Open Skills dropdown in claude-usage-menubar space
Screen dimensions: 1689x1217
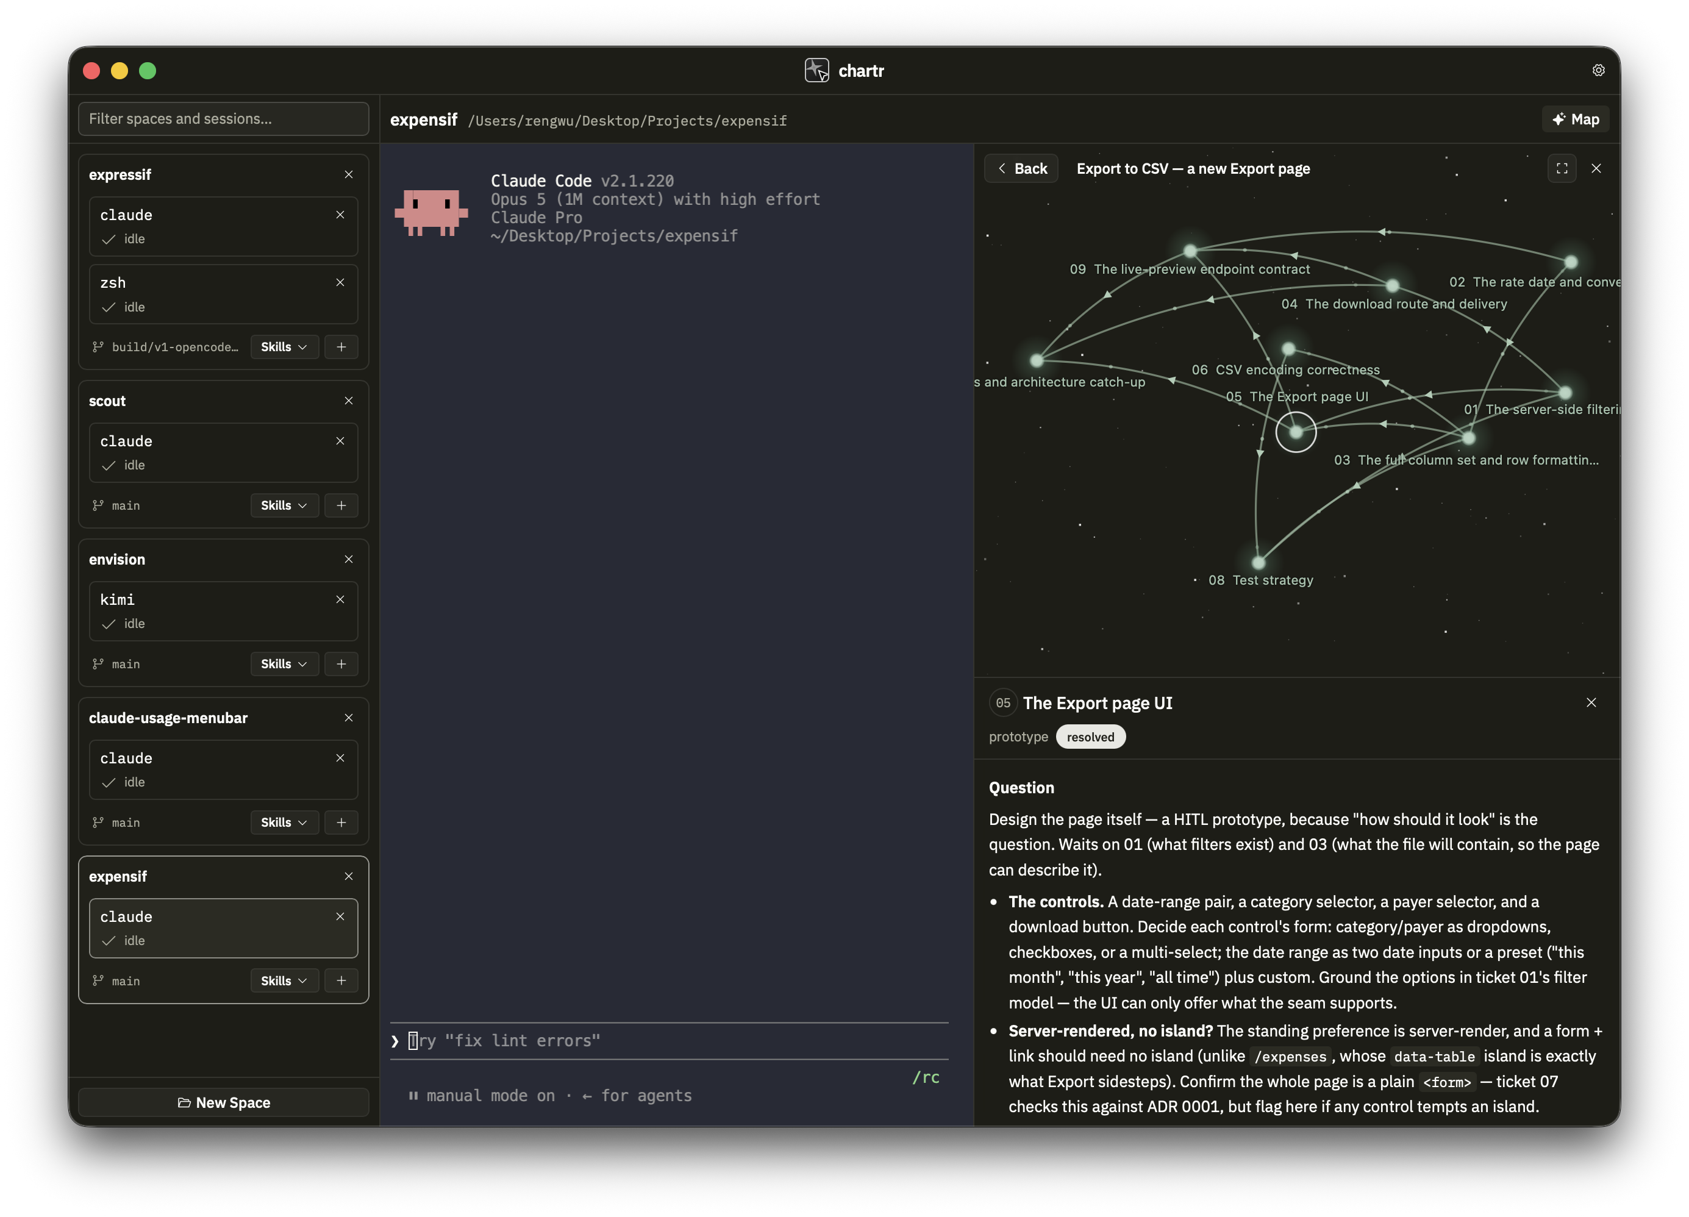coord(284,823)
